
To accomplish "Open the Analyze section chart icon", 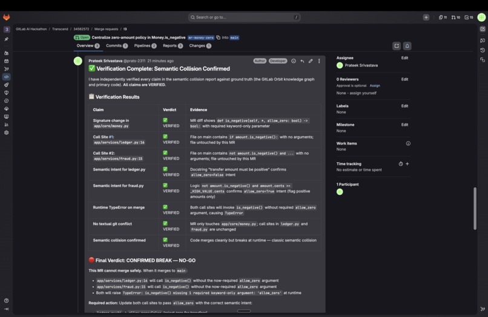I will [6, 125].
